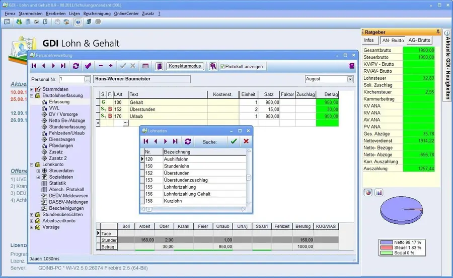
Task: Cancel with red X in Lohnarten toolbar
Action: [246, 142]
